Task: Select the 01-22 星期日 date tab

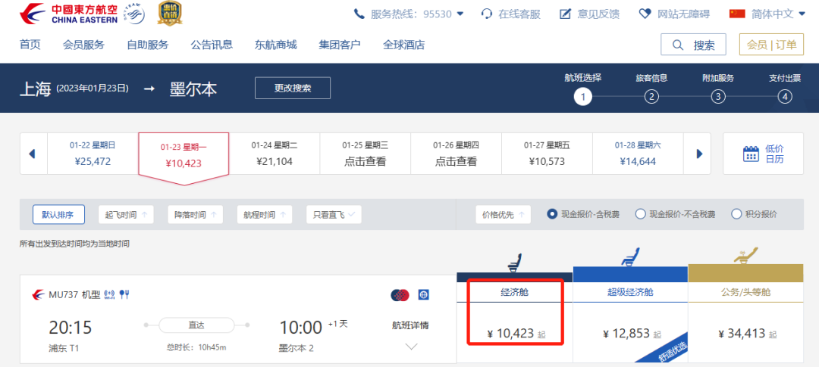Action: click(93, 154)
